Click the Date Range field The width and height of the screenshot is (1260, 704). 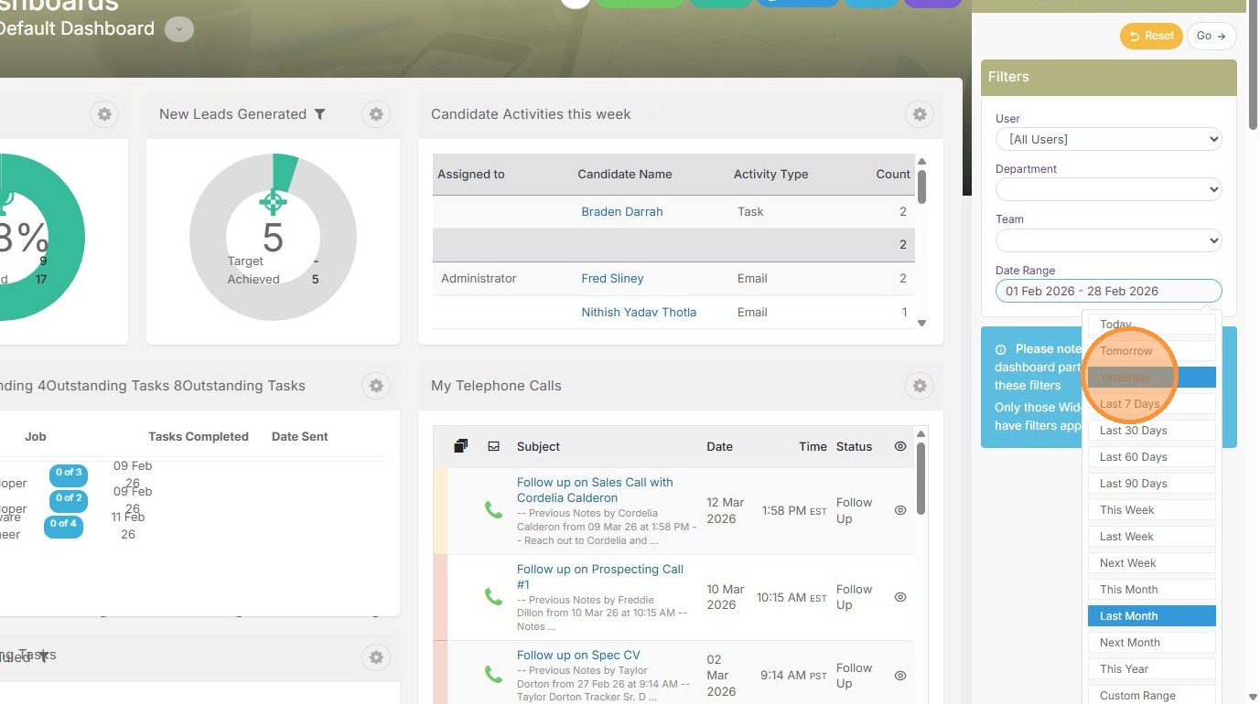point(1109,291)
